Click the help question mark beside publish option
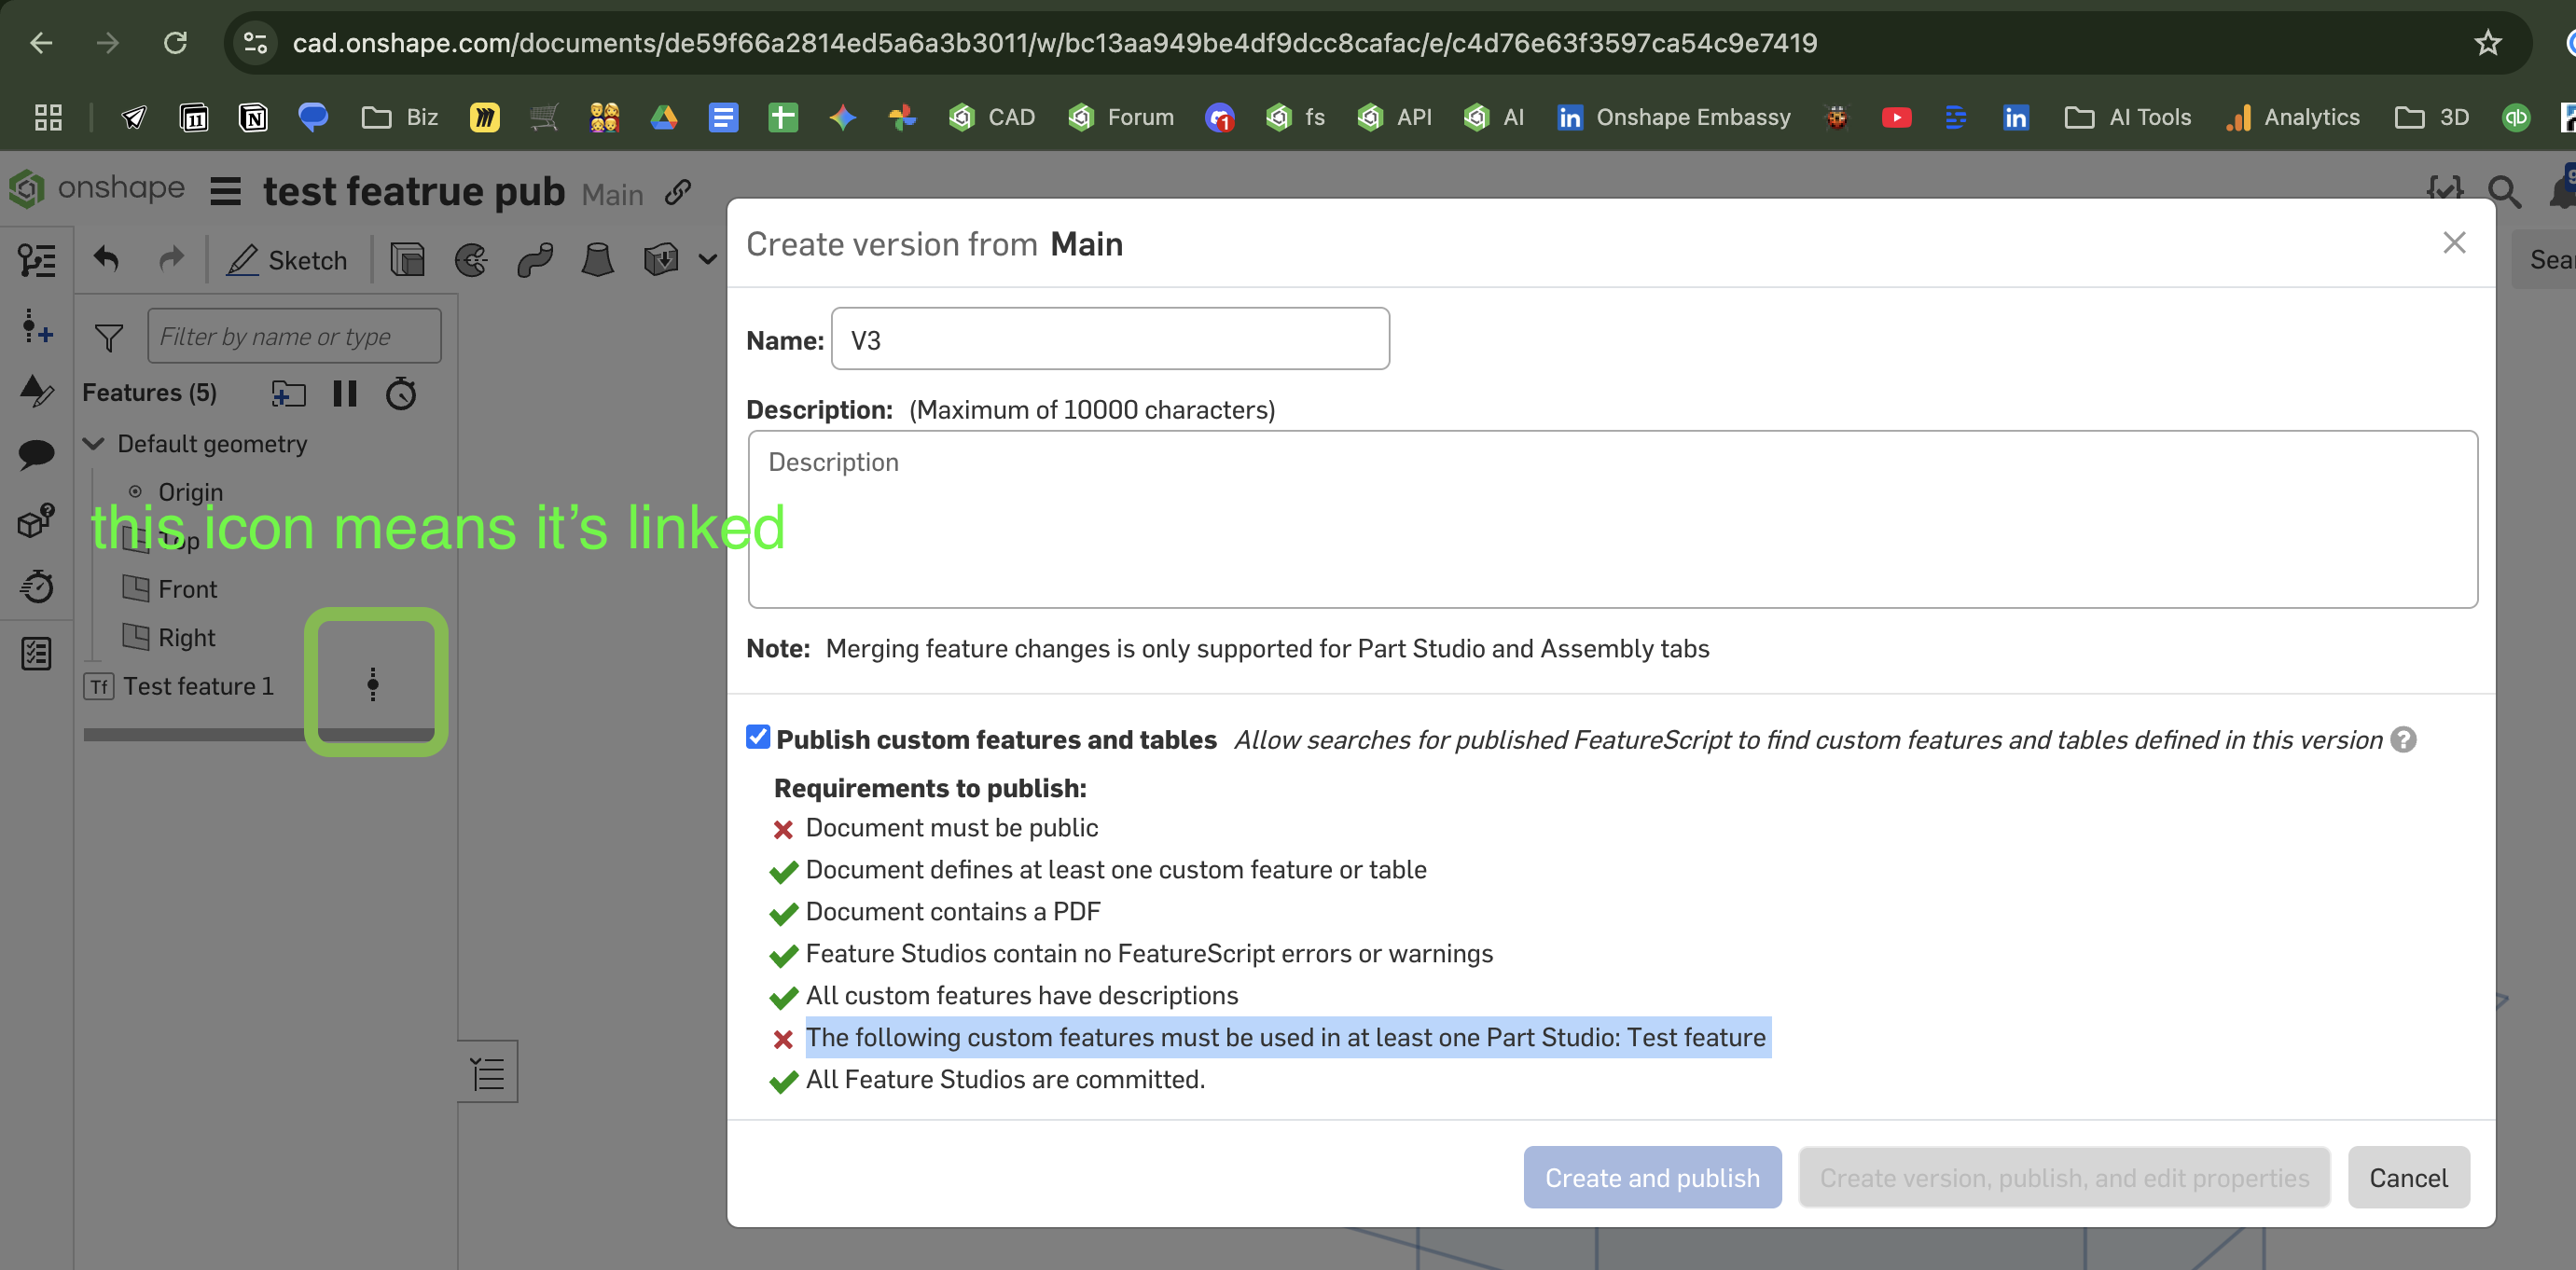This screenshot has width=2576, height=1270. pyautogui.click(x=2403, y=740)
